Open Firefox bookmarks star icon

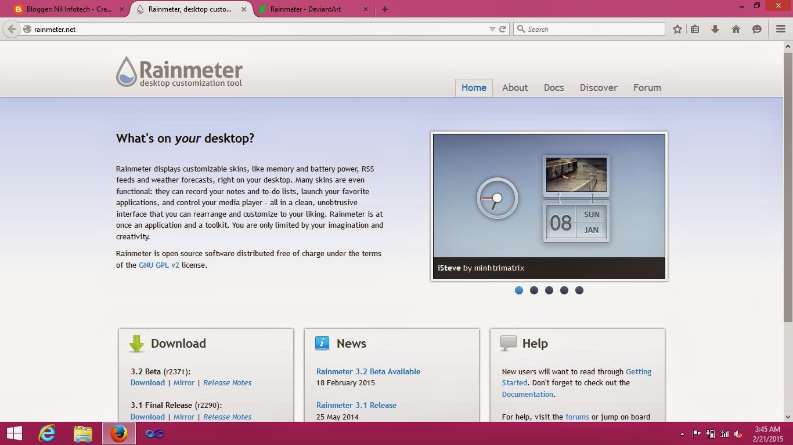(677, 28)
